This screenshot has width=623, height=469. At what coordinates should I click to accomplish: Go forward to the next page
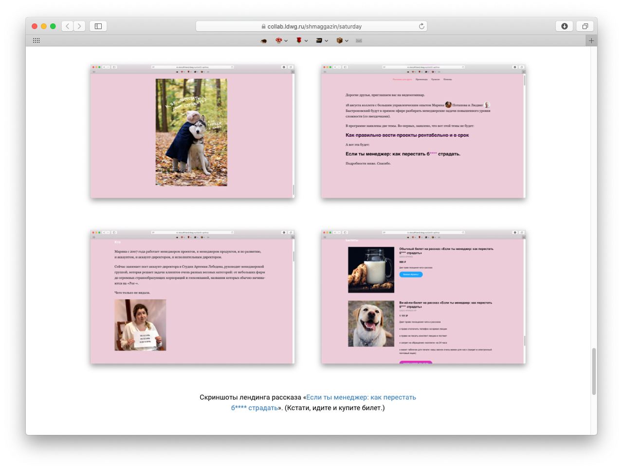coord(79,26)
